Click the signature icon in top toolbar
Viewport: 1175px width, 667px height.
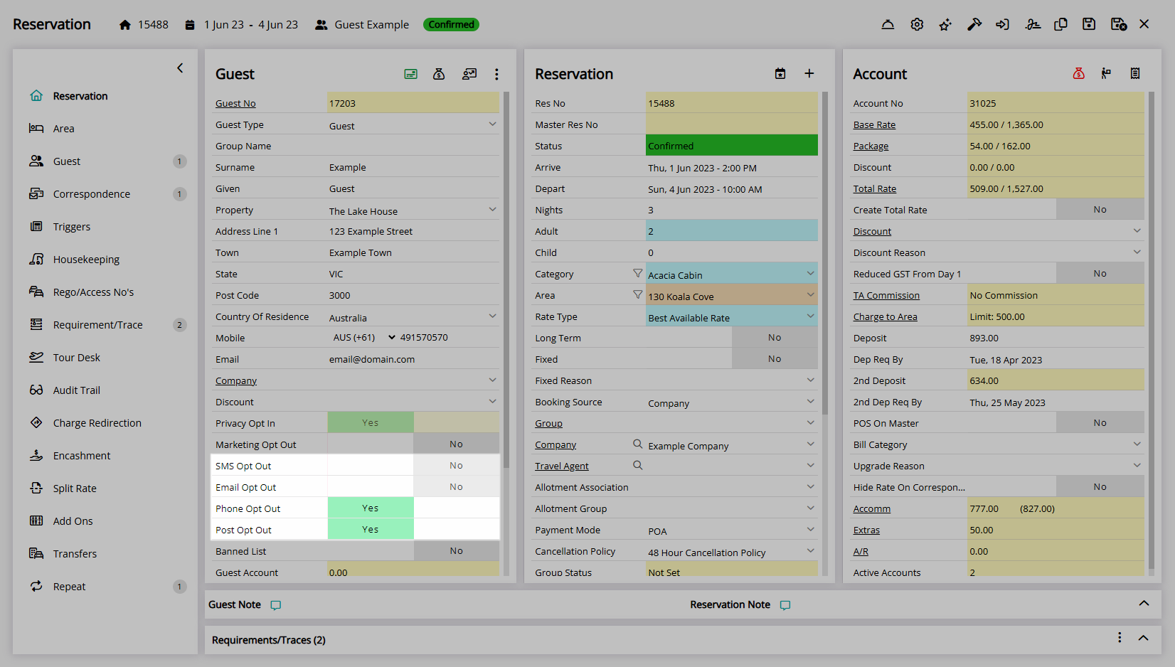coord(1033,24)
